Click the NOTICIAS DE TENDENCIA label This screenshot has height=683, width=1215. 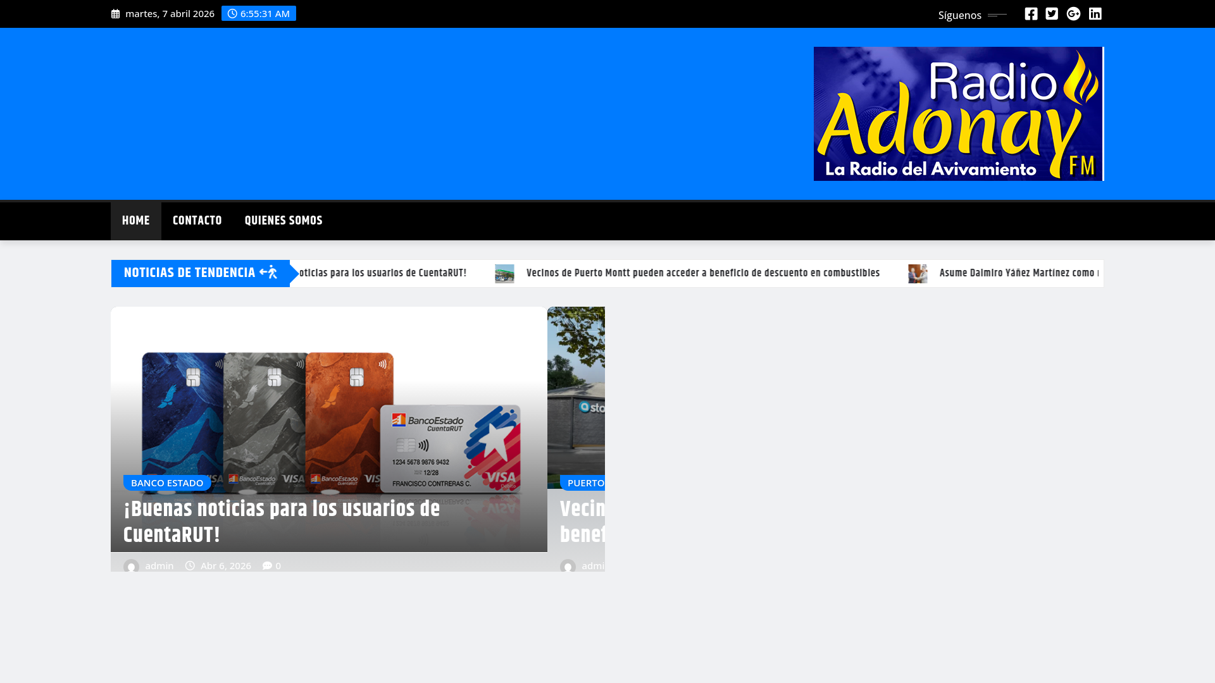(x=190, y=273)
